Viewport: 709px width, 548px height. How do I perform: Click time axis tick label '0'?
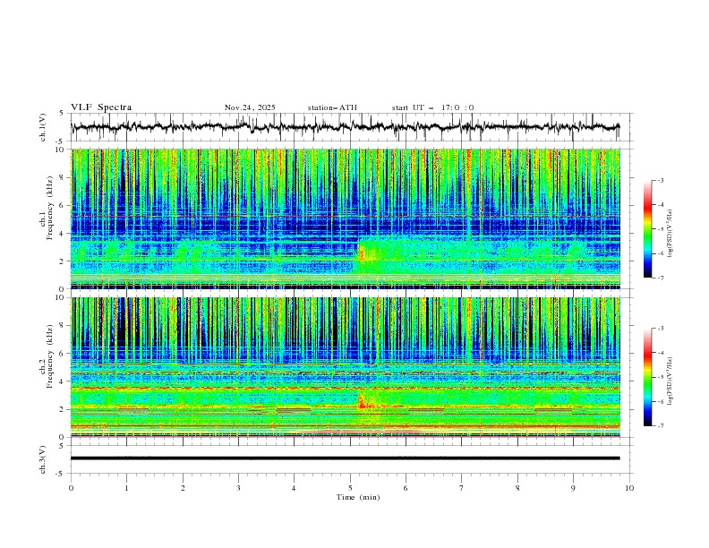click(x=71, y=488)
